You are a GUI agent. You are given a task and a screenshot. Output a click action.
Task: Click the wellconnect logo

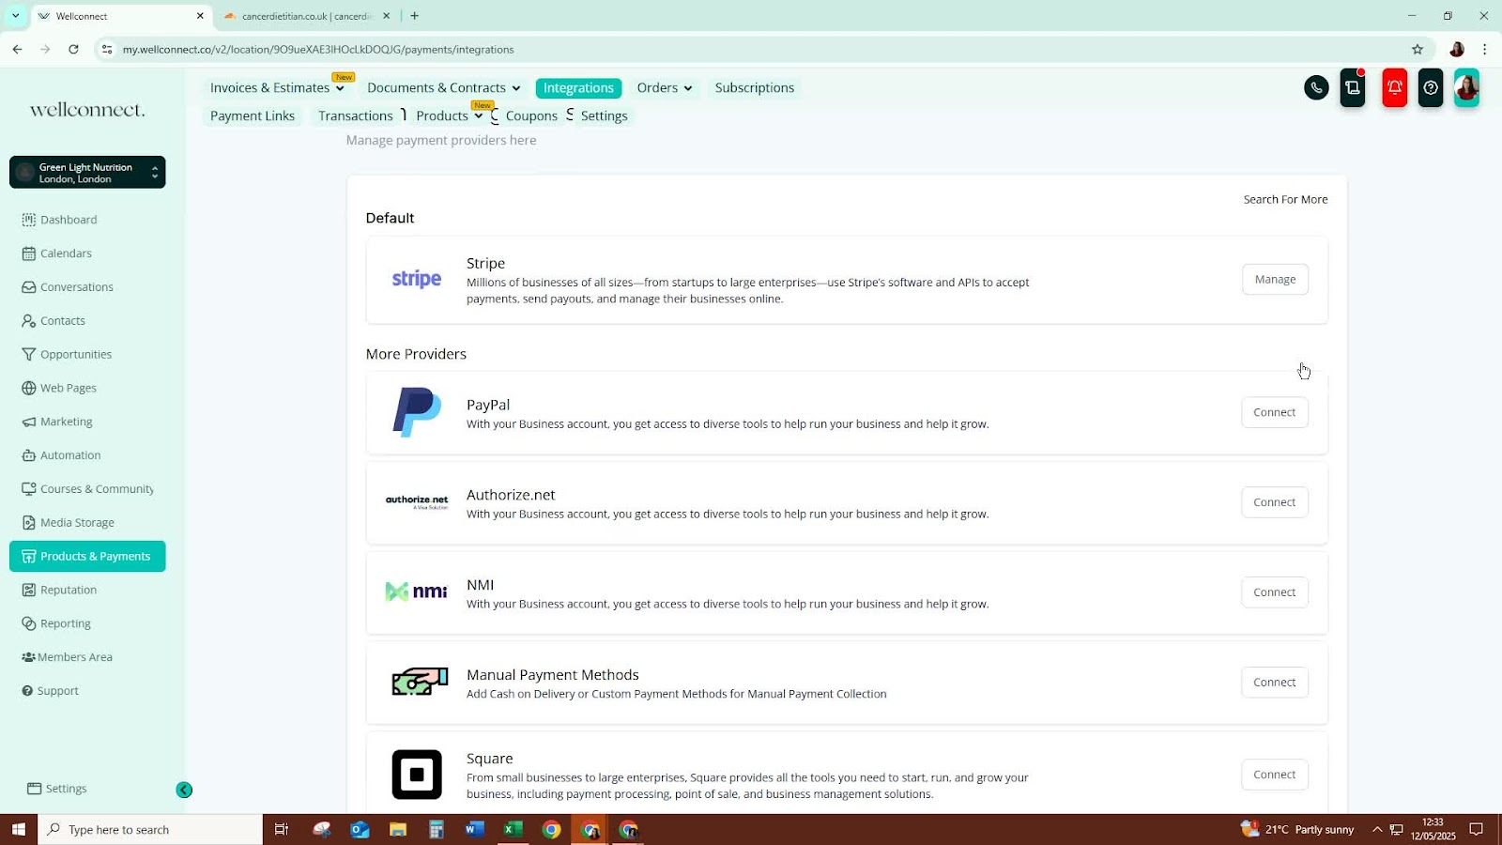click(87, 110)
